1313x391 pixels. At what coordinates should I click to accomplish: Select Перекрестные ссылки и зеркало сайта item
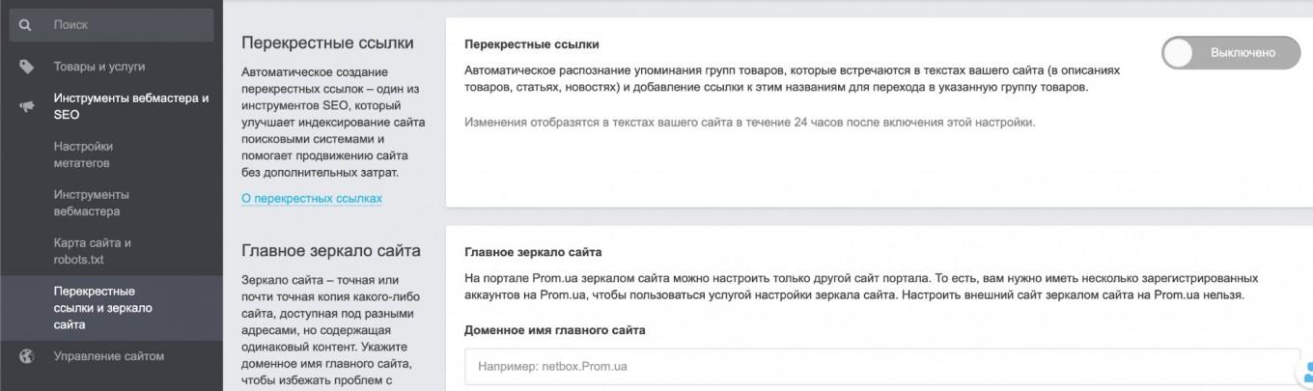[102, 308]
